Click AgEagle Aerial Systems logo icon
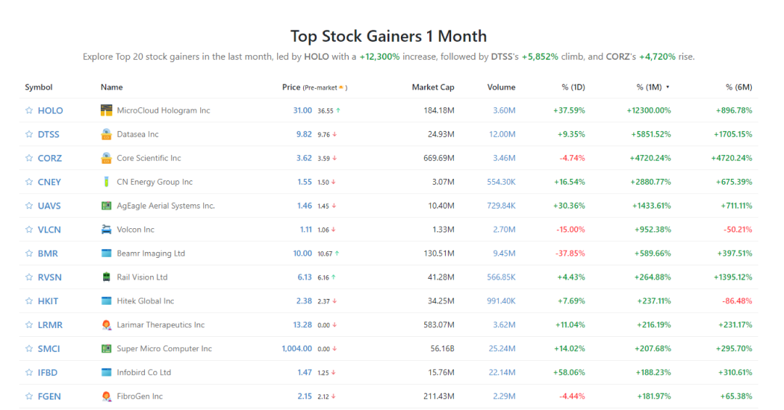 pyautogui.click(x=106, y=206)
